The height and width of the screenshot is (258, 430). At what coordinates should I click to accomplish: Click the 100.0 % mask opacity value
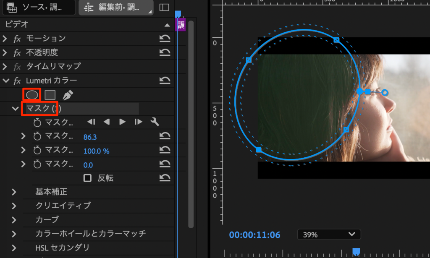(x=96, y=151)
